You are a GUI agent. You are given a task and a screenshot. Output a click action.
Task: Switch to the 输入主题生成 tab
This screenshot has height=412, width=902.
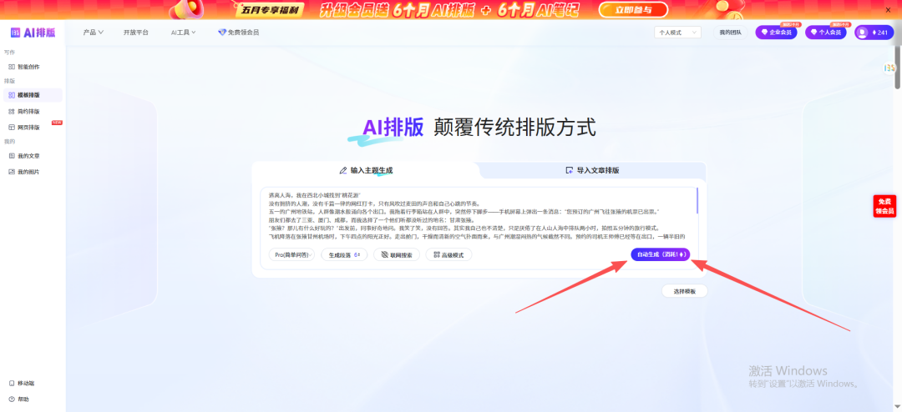click(x=366, y=171)
